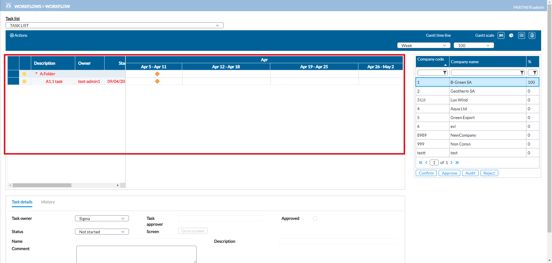Image resolution: width=552 pixels, height=263 pixels.
Task: Go to last page of company grid
Action: [457, 163]
